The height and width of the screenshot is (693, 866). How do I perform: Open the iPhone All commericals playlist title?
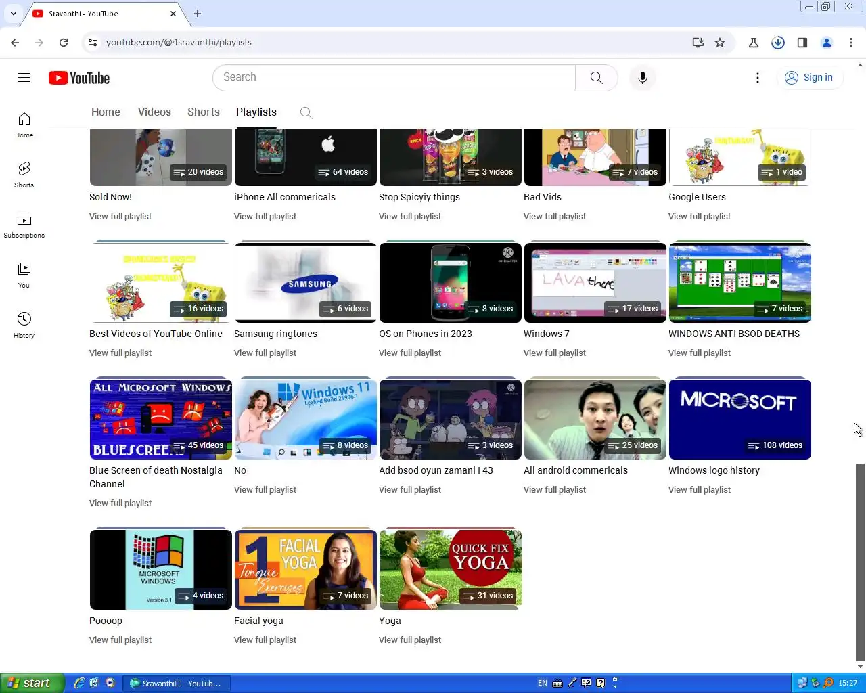(285, 197)
